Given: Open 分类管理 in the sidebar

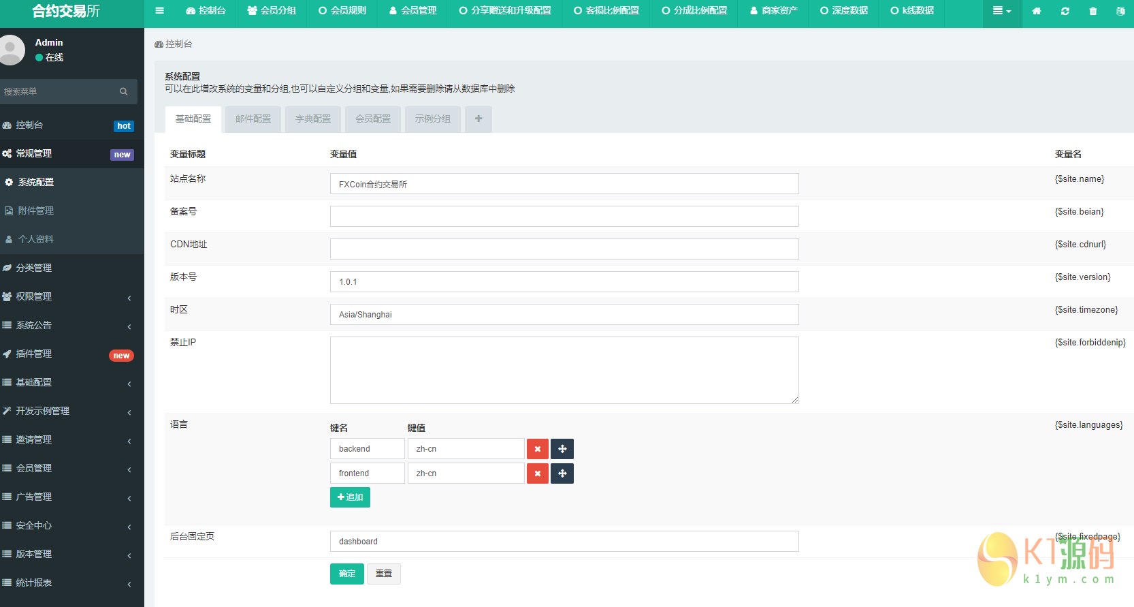Looking at the screenshot, I should (72, 268).
